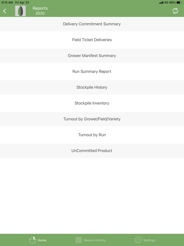
Task: Open Recent Activity newspaper icon
Action: point(79,240)
